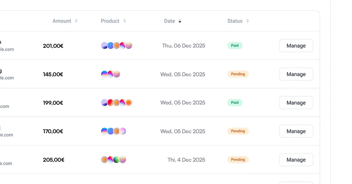352x184 pixels.
Task: Select the first product icon in the 205,00€ row
Action: point(104,160)
